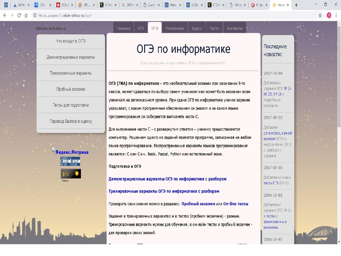Image resolution: width=341 pixels, height=256 pixels.
Task: Open Chrome's three-dot menu
Action: click(x=336, y=14)
